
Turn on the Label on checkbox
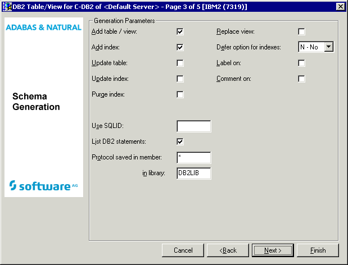(301, 63)
